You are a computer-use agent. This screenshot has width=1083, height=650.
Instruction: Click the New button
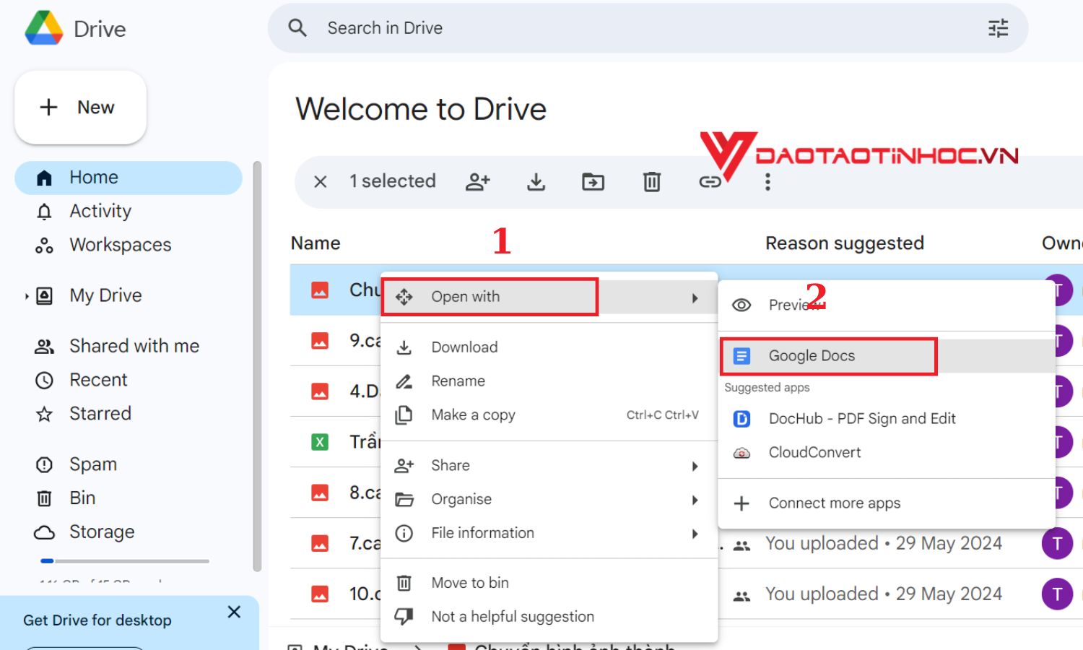pos(80,108)
